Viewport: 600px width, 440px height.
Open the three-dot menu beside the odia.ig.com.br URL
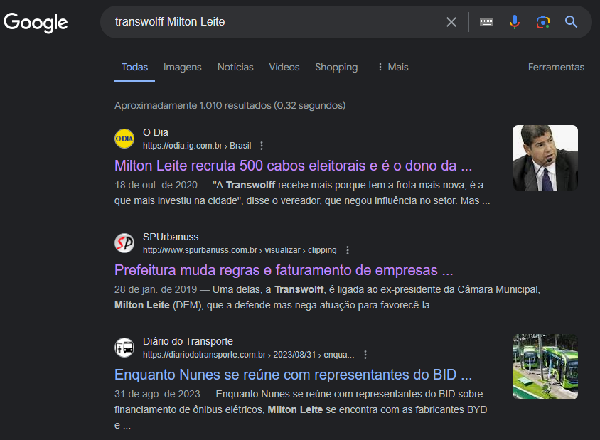click(262, 146)
